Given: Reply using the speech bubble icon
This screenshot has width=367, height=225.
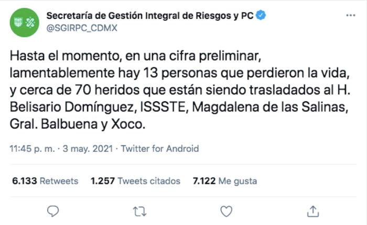Looking at the screenshot, I should pos(52,210).
